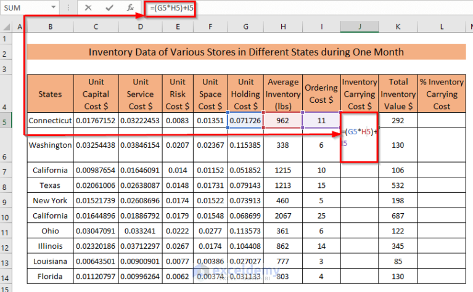This screenshot has height=292, width=473.
Task: Click the '% Inventory Carrying Cost' header cell
Action: point(442,94)
